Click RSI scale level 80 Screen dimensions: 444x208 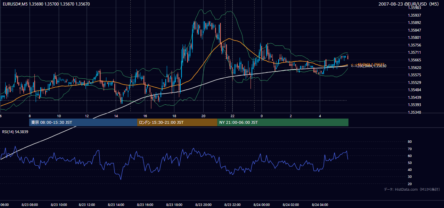click(x=410, y=142)
